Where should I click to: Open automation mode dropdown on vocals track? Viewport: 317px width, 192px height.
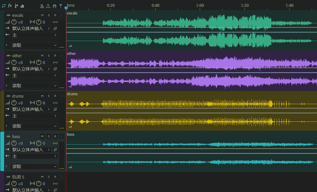coord(34,45)
